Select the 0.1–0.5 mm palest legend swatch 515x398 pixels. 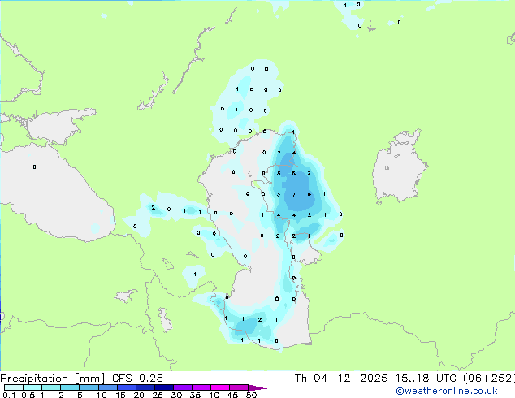[x=14, y=387]
